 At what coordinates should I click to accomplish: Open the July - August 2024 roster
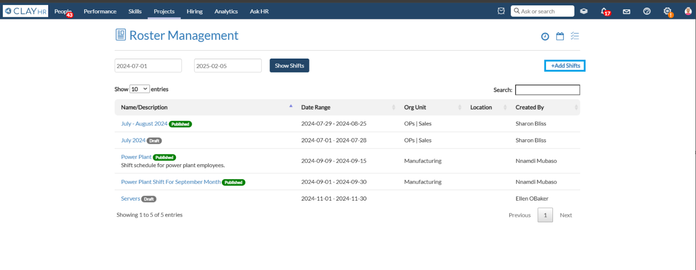(x=144, y=124)
